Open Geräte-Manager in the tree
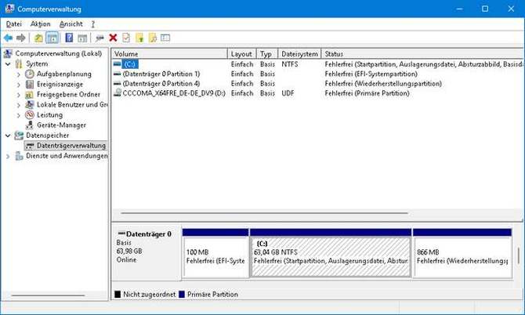This screenshot has height=315, width=525. point(60,125)
